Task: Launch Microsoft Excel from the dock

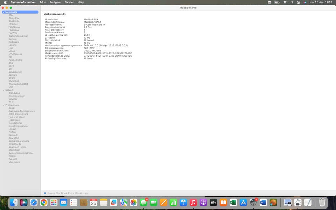Action: pyautogui.click(x=233, y=202)
